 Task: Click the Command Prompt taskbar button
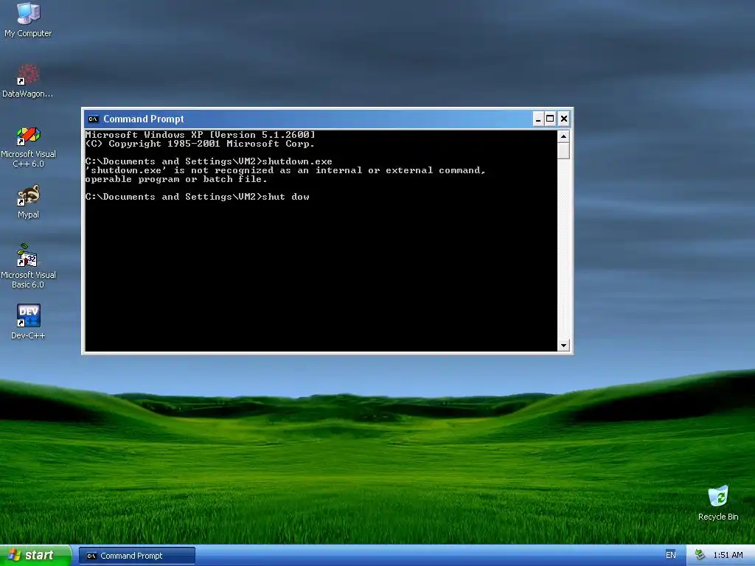click(x=136, y=556)
